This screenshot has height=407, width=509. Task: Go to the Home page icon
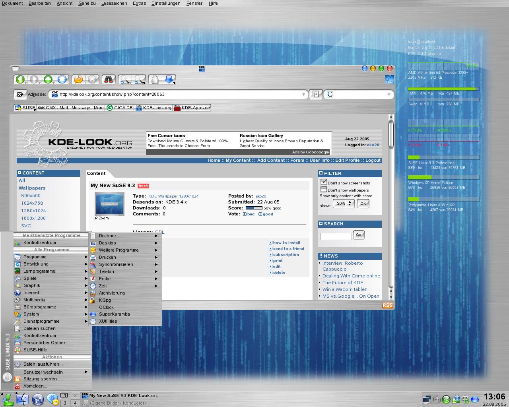point(62,79)
